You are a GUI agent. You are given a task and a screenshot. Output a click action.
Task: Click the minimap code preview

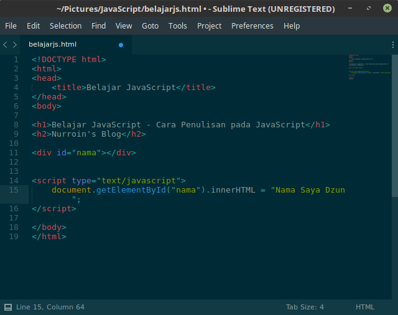[x=369, y=67]
